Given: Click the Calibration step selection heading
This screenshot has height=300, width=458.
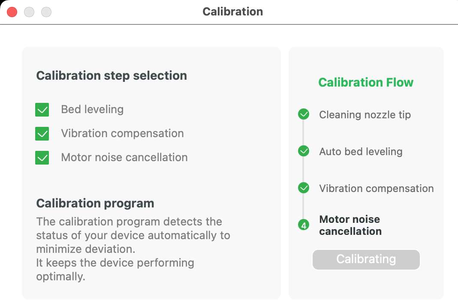Looking at the screenshot, I should click(111, 75).
